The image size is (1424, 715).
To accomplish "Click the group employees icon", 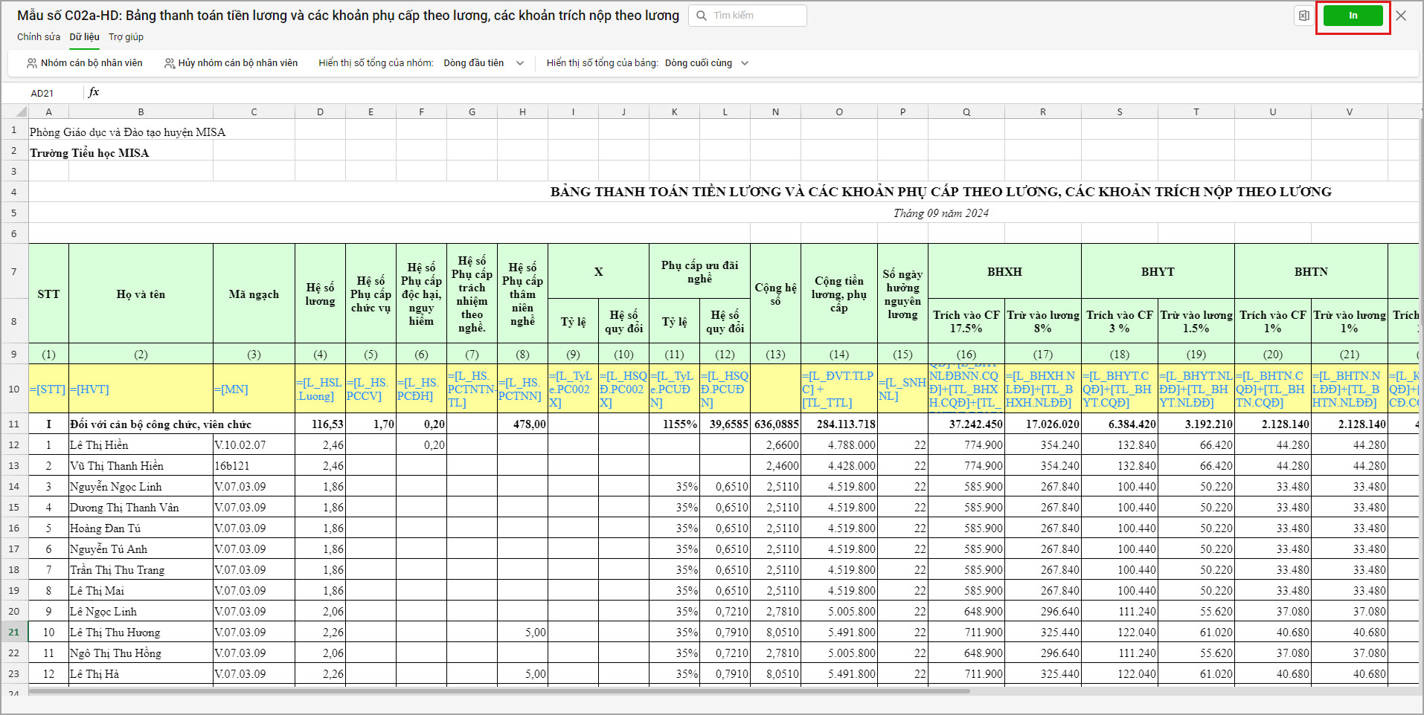I will pos(32,63).
